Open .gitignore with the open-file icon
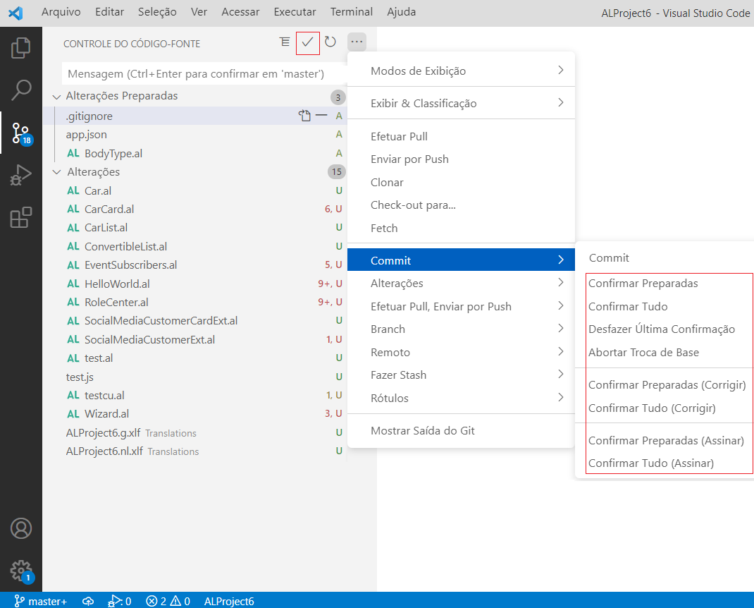 [x=304, y=115]
